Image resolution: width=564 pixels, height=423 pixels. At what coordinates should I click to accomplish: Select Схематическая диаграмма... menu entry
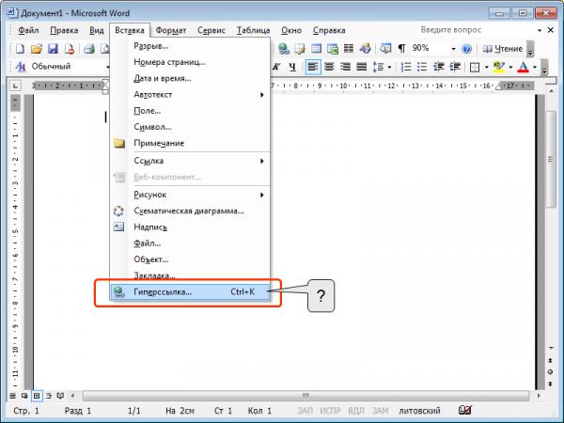(x=190, y=211)
